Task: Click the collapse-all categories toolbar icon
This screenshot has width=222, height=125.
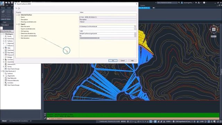Action: [x=19, y=8]
